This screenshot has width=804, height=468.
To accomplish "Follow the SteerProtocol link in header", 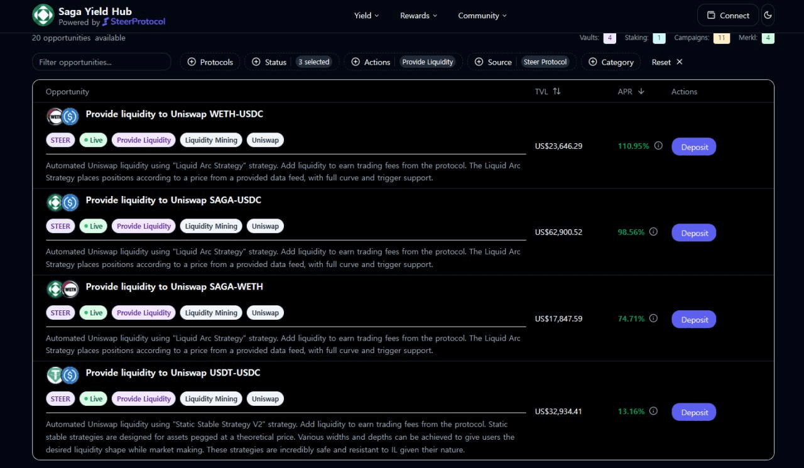I will [134, 22].
